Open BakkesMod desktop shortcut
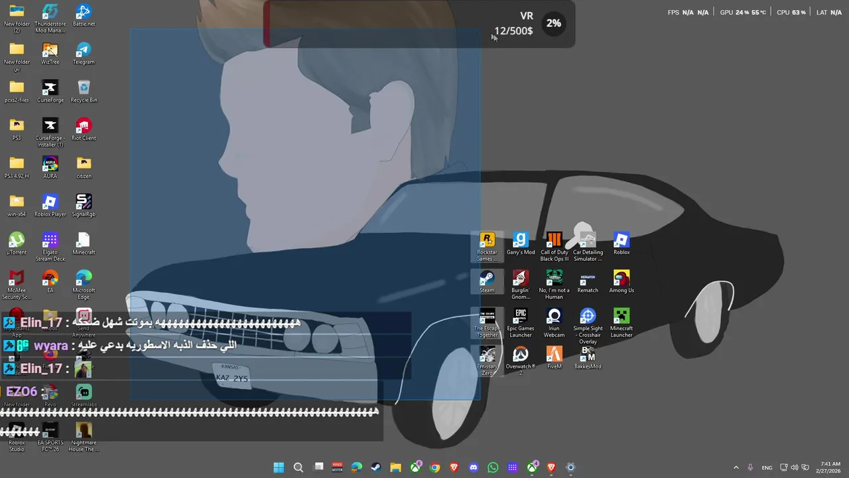849x478 pixels. 588,358
